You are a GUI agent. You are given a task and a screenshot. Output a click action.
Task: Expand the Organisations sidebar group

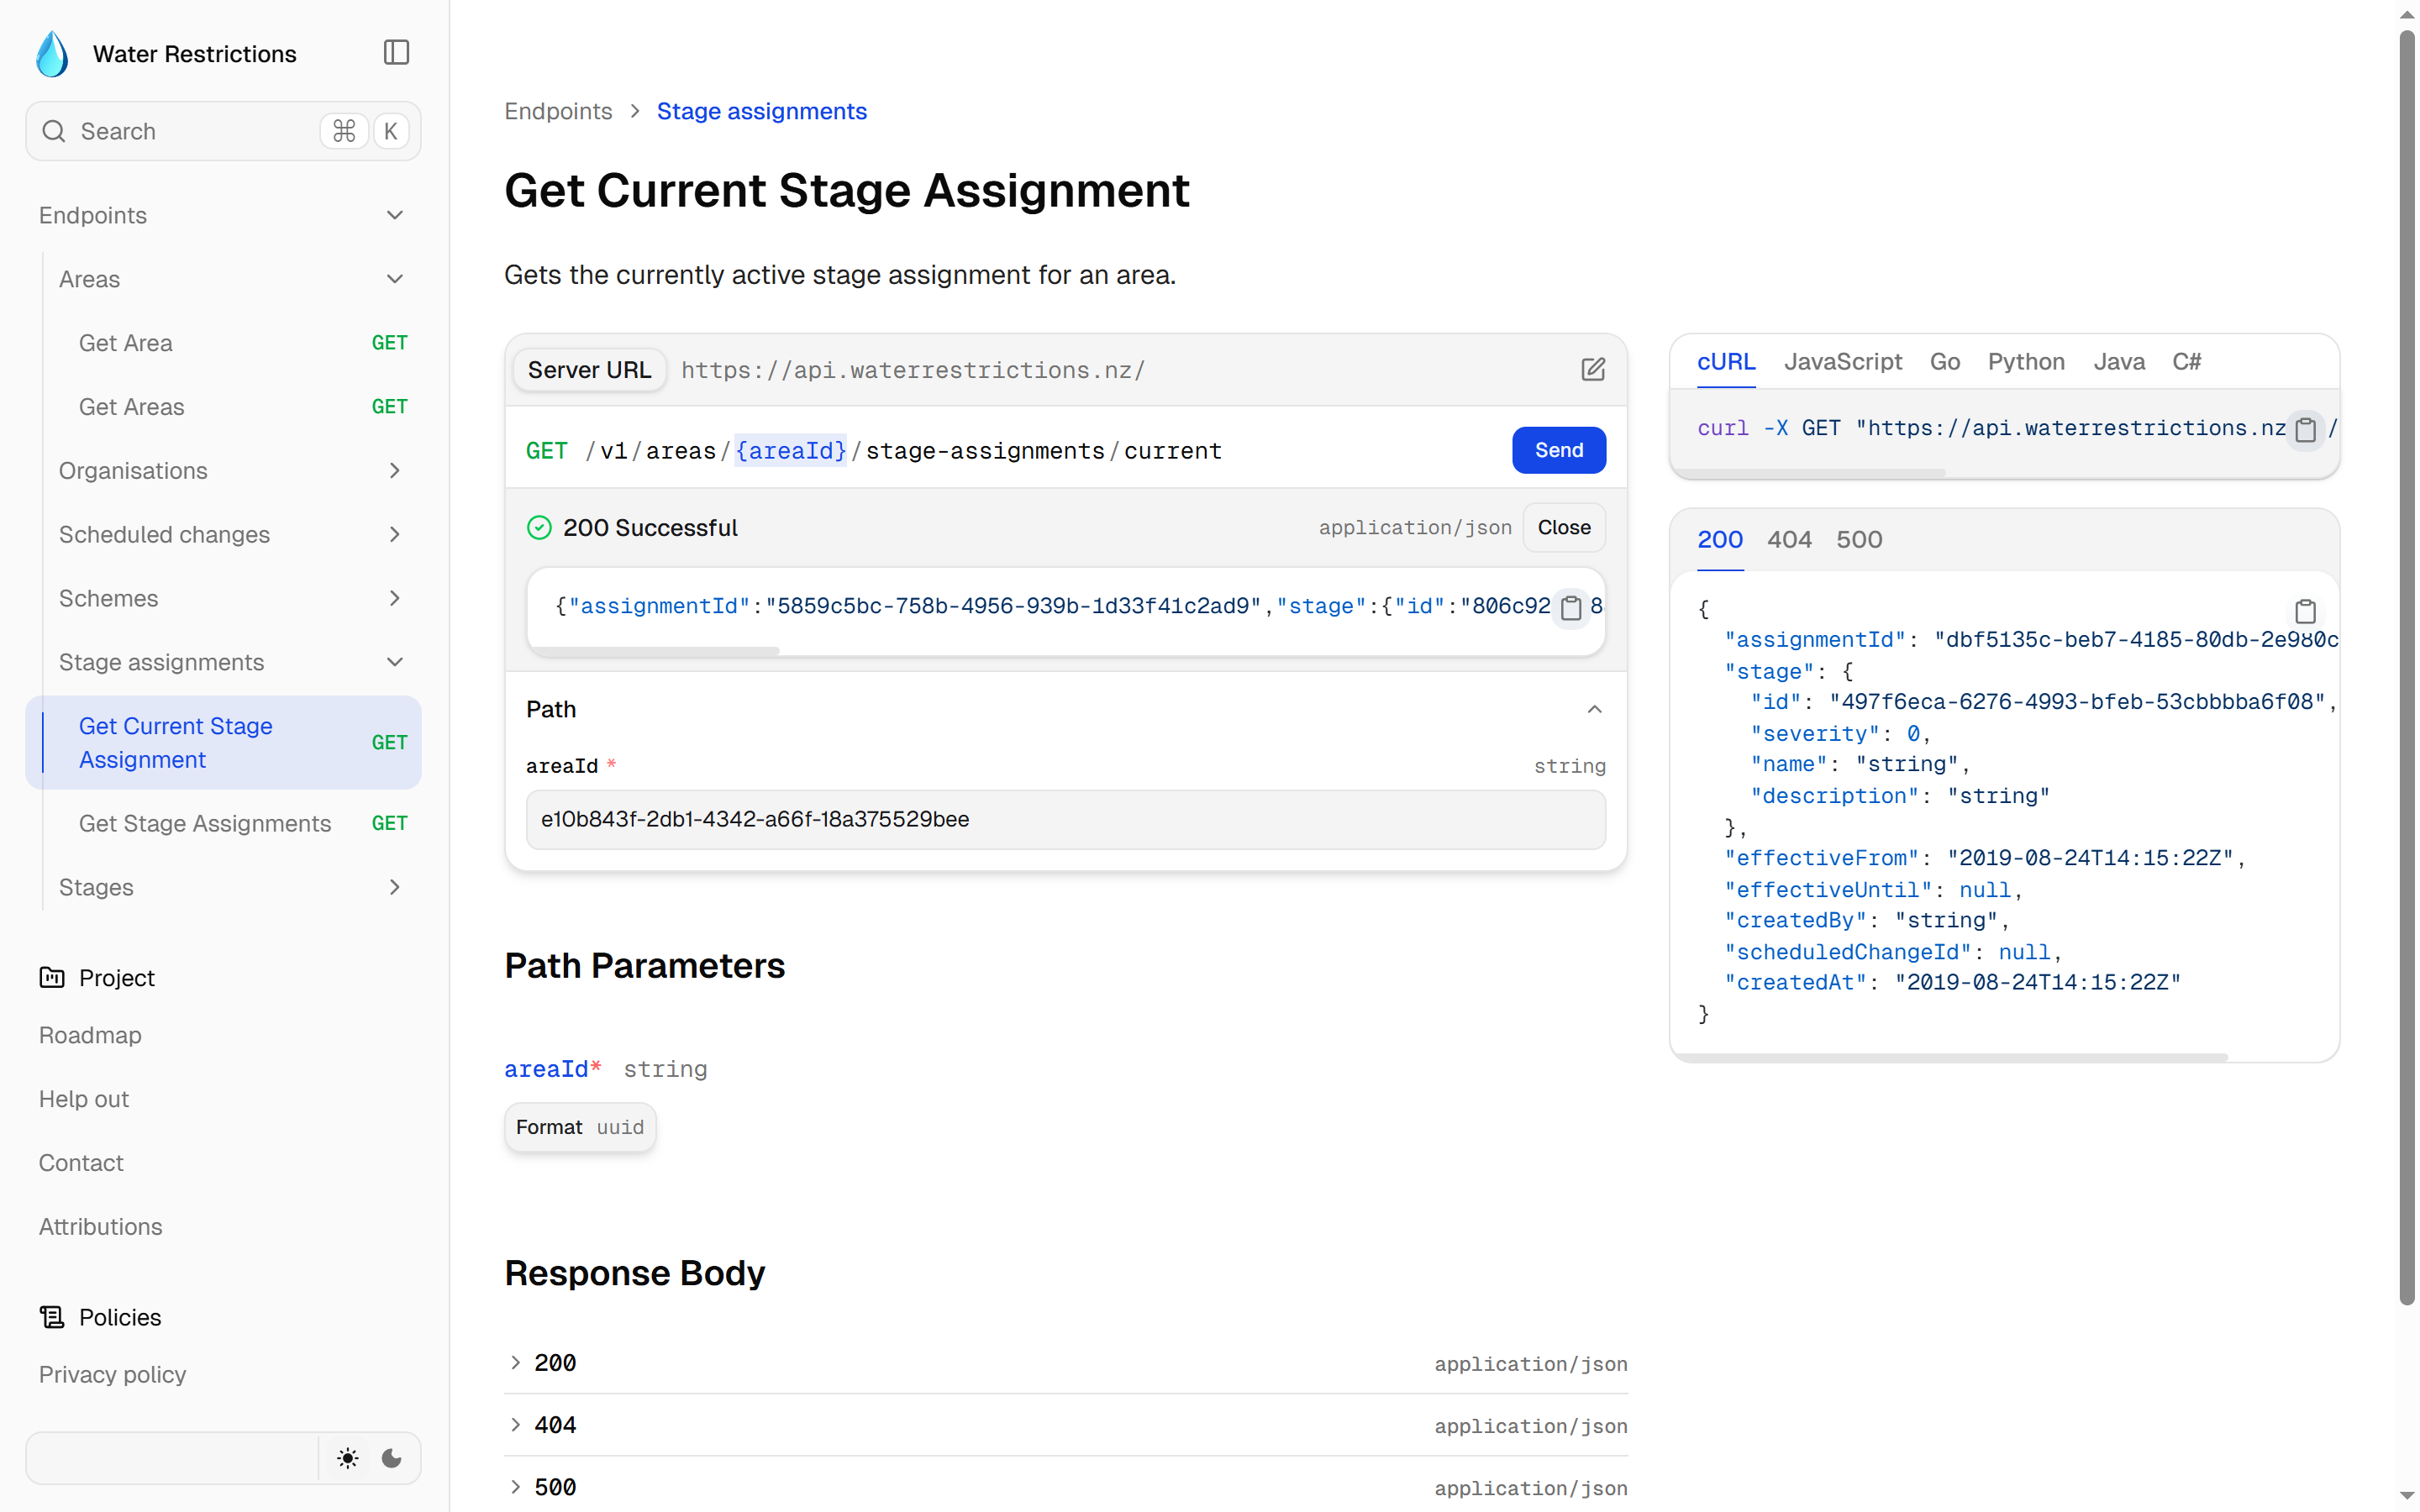coord(394,471)
